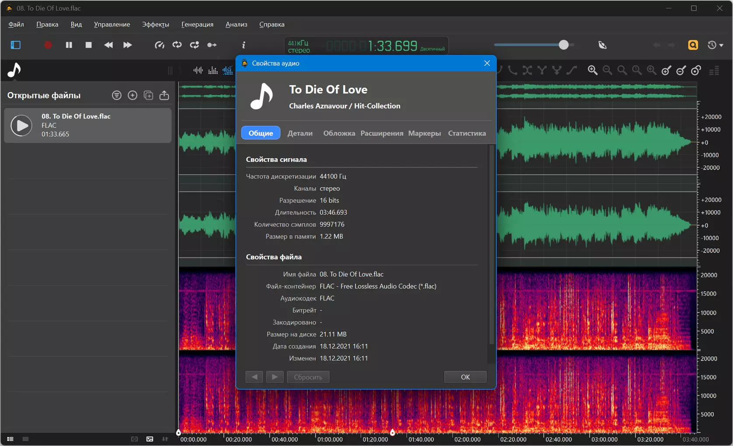Play the 08. To Die Of Love.flac file
The width and height of the screenshot is (733, 446).
(21, 125)
